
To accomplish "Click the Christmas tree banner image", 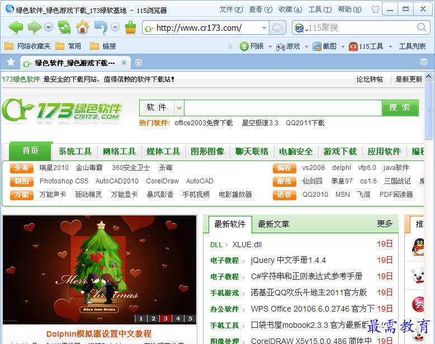I will click(x=100, y=269).
